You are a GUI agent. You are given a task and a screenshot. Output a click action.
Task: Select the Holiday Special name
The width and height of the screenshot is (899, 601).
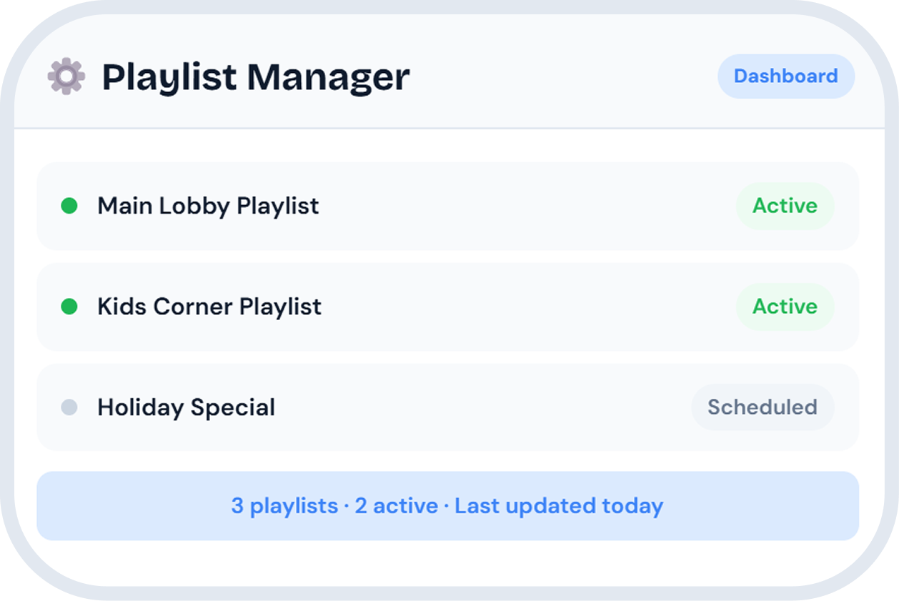point(186,408)
